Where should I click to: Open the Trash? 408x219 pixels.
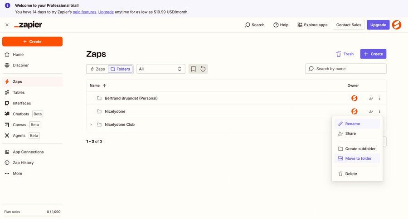click(x=345, y=54)
